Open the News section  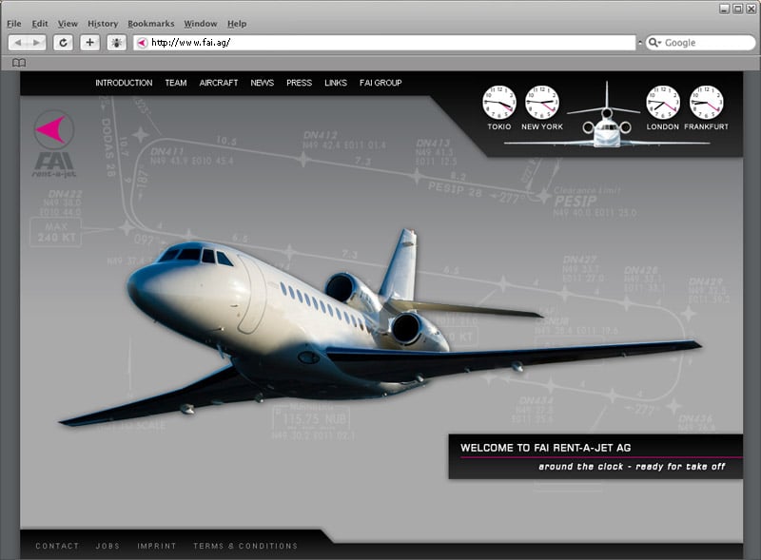point(263,83)
